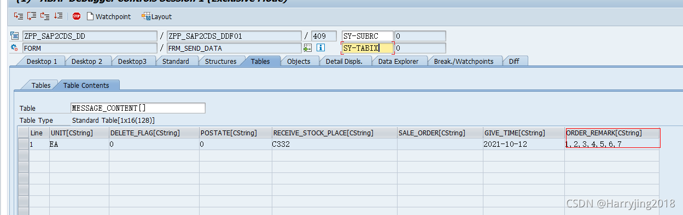The width and height of the screenshot is (683, 215).
Task: Click the MESSAGE_CONTENT[] table name field
Action: coord(138,108)
